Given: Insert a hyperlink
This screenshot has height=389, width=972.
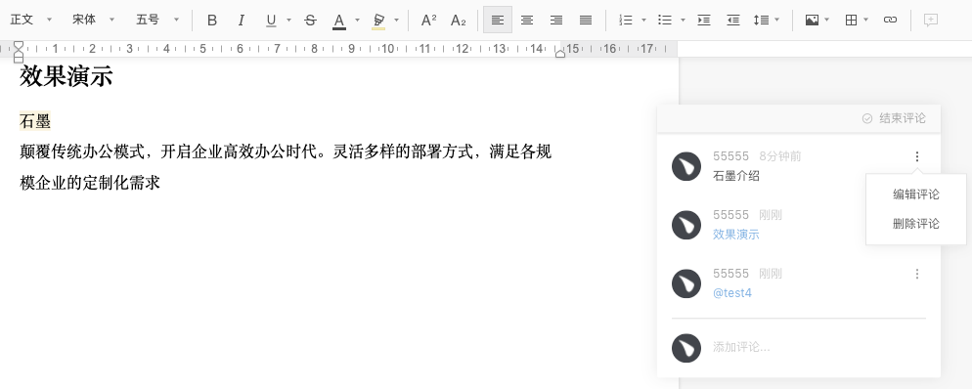Looking at the screenshot, I should (x=890, y=20).
